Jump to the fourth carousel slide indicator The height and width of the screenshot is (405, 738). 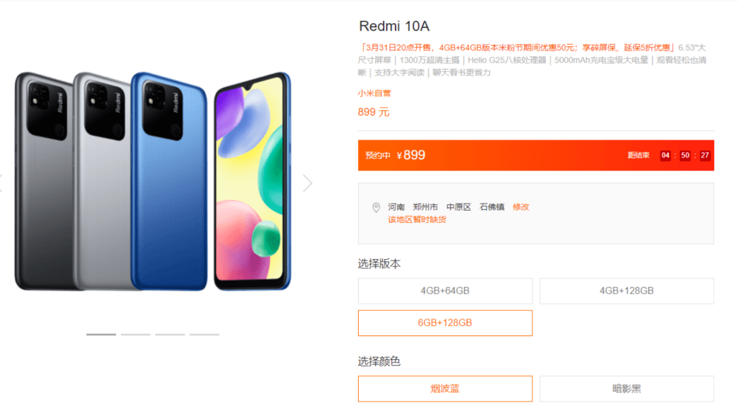[x=204, y=335]
